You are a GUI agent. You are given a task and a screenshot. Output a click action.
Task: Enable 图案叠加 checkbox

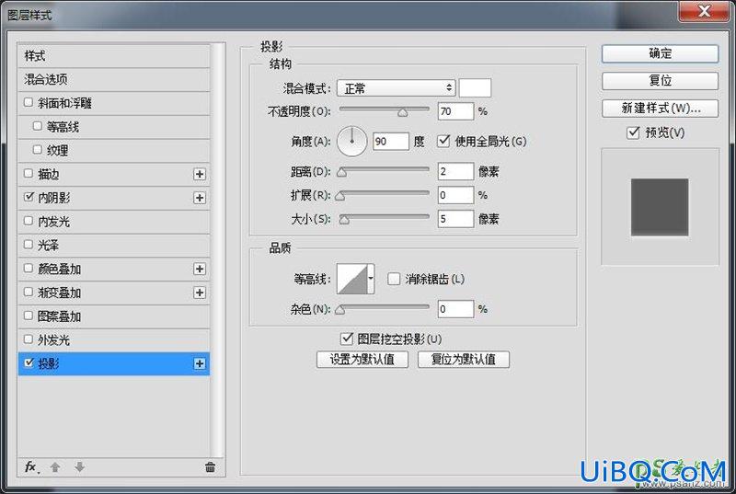coord(29,316)
